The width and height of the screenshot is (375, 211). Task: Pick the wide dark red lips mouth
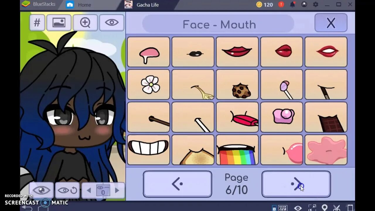click(x=237, y=52)
